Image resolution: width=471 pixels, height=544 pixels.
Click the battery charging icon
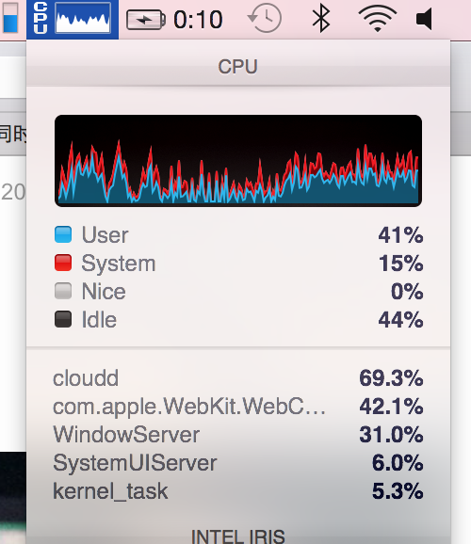pyautogui.click(x=146, y=20)
